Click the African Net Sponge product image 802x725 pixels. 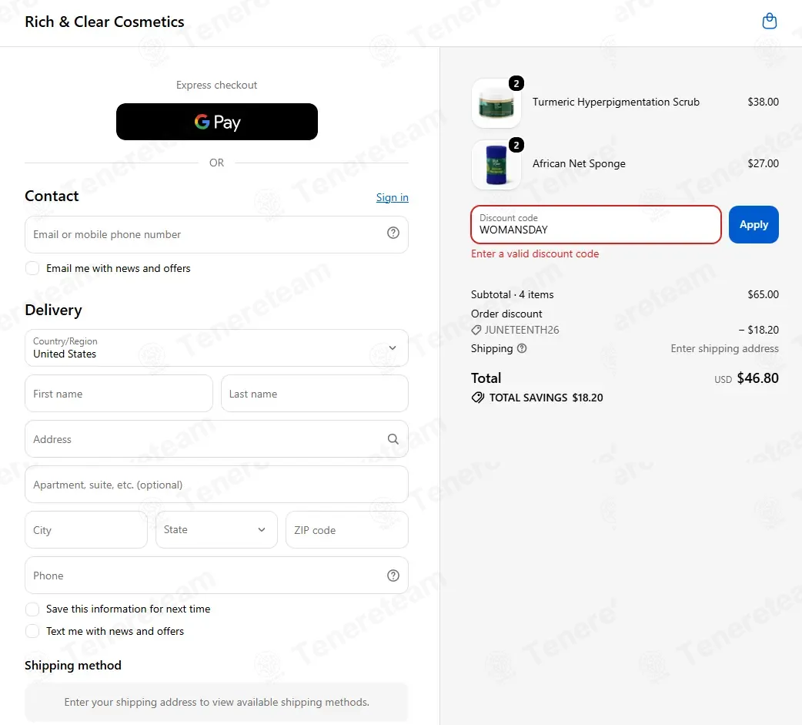click(496, 165)
